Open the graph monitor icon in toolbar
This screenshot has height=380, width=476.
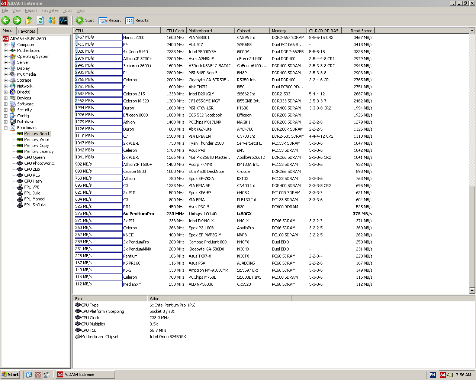63,20
